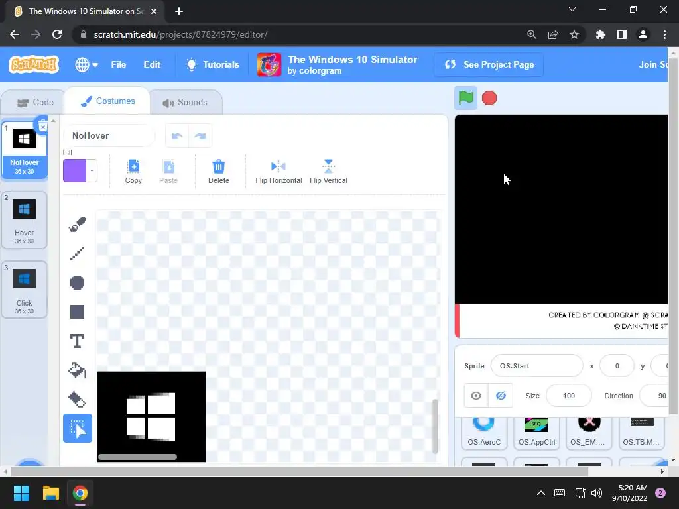Copy the selected costume shape
679x509 pixels.
133,172
